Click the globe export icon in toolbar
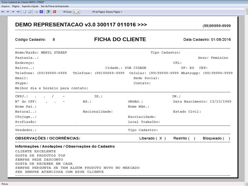 tap(48, 12)
